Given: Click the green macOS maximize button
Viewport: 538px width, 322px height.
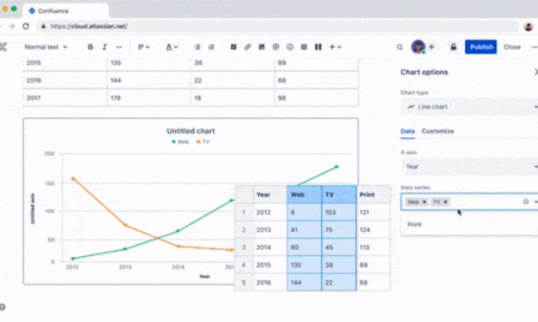Looking at the screenshot, I should [14, 9].
